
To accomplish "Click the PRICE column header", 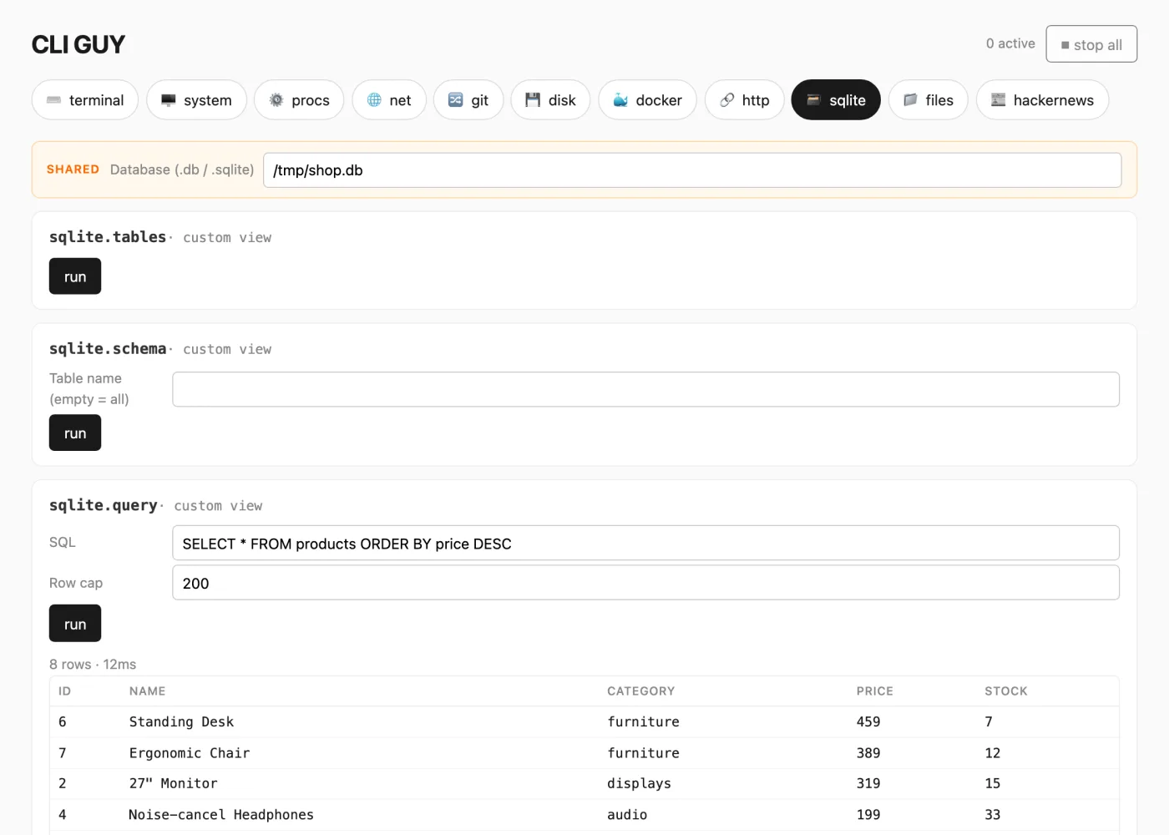I will pyautogui.click(x=874, y=691).
